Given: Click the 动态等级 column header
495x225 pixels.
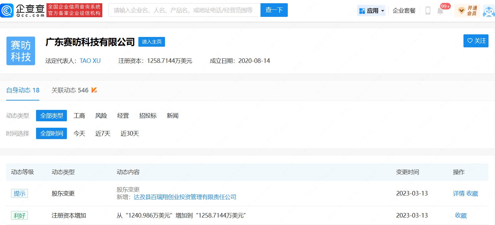Looking at the screenshot, I should [22, 172].
